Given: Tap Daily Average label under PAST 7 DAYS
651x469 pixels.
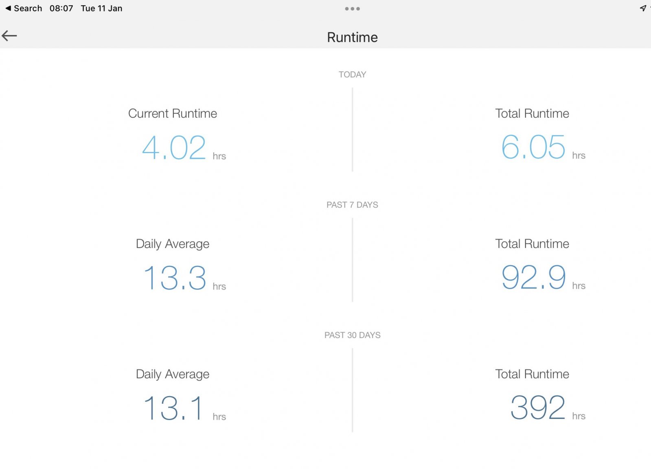Looking at the screenshot, I should [x=173, y=244].
